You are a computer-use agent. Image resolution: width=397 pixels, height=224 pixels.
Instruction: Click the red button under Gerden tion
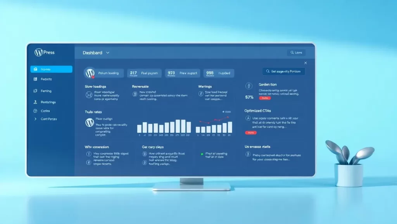265,98
